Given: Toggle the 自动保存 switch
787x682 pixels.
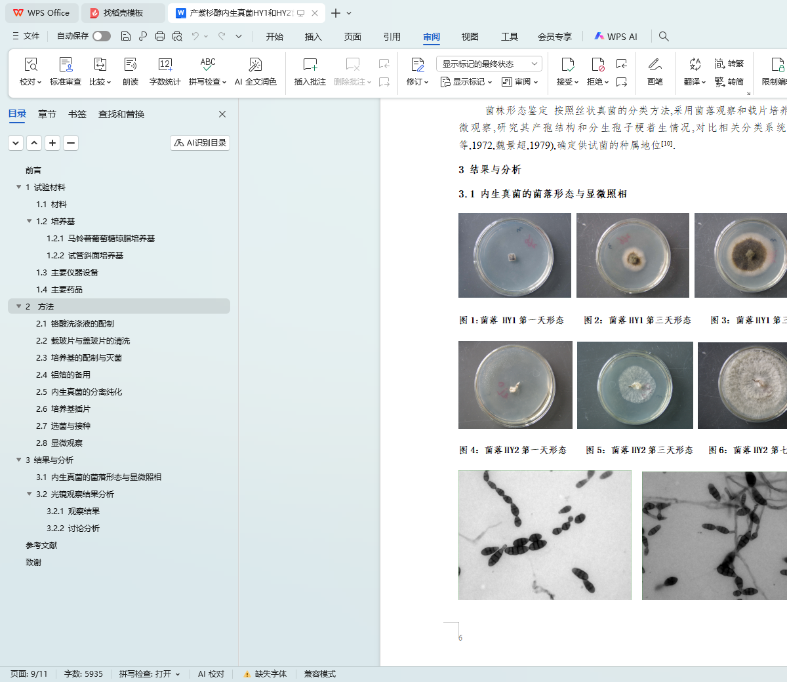Looking at the screenshot, I should (x=102, y=36).
